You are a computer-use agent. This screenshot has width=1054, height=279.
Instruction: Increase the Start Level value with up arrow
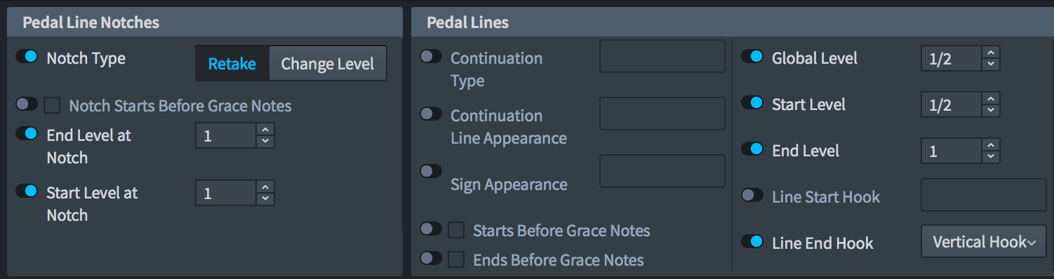990,99
